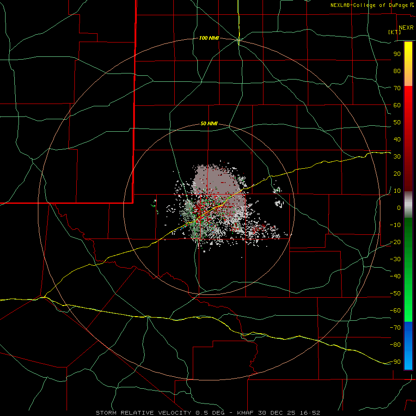Click the "60" value on the velocity scale
This screenshot has height=416, width=416.
click(397, 105)
